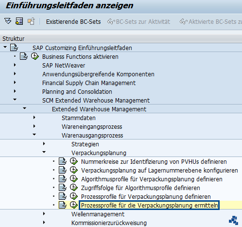Screen dimensions: 242x227
Task: Click BC-Sets zur Aktivität button
Action: 138,22
